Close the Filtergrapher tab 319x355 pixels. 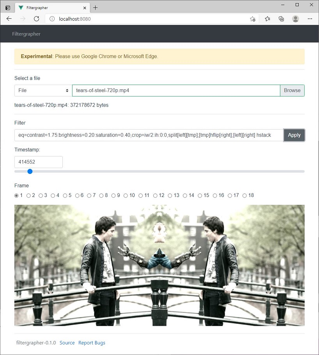(x=85, y=8)
